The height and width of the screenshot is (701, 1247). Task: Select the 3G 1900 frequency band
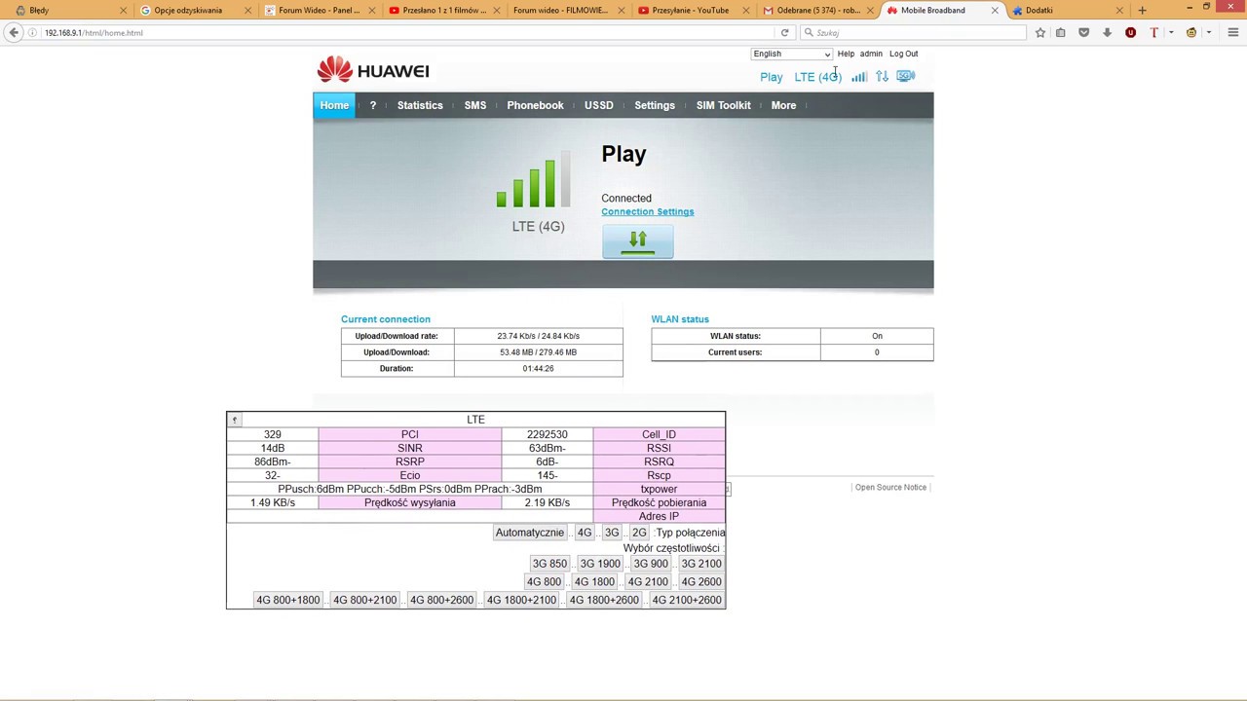[600, 564]
